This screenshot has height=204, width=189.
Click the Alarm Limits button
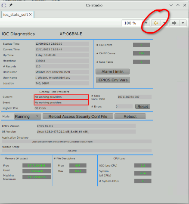(112, 71)
